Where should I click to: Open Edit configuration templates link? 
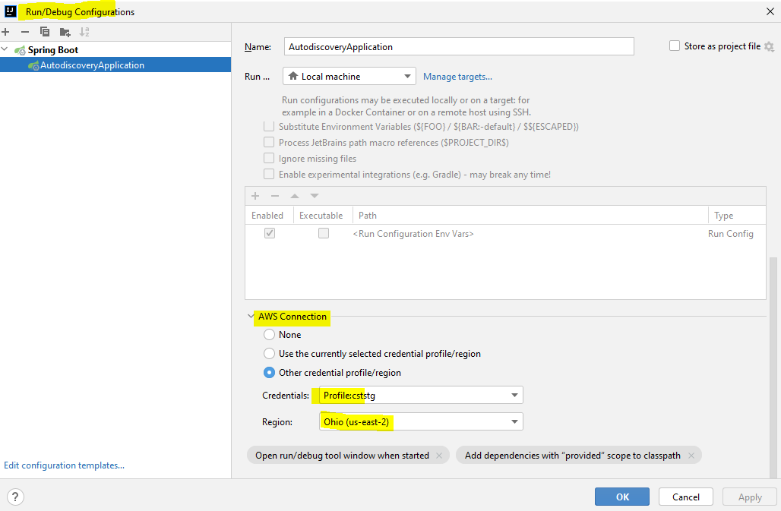65,465
